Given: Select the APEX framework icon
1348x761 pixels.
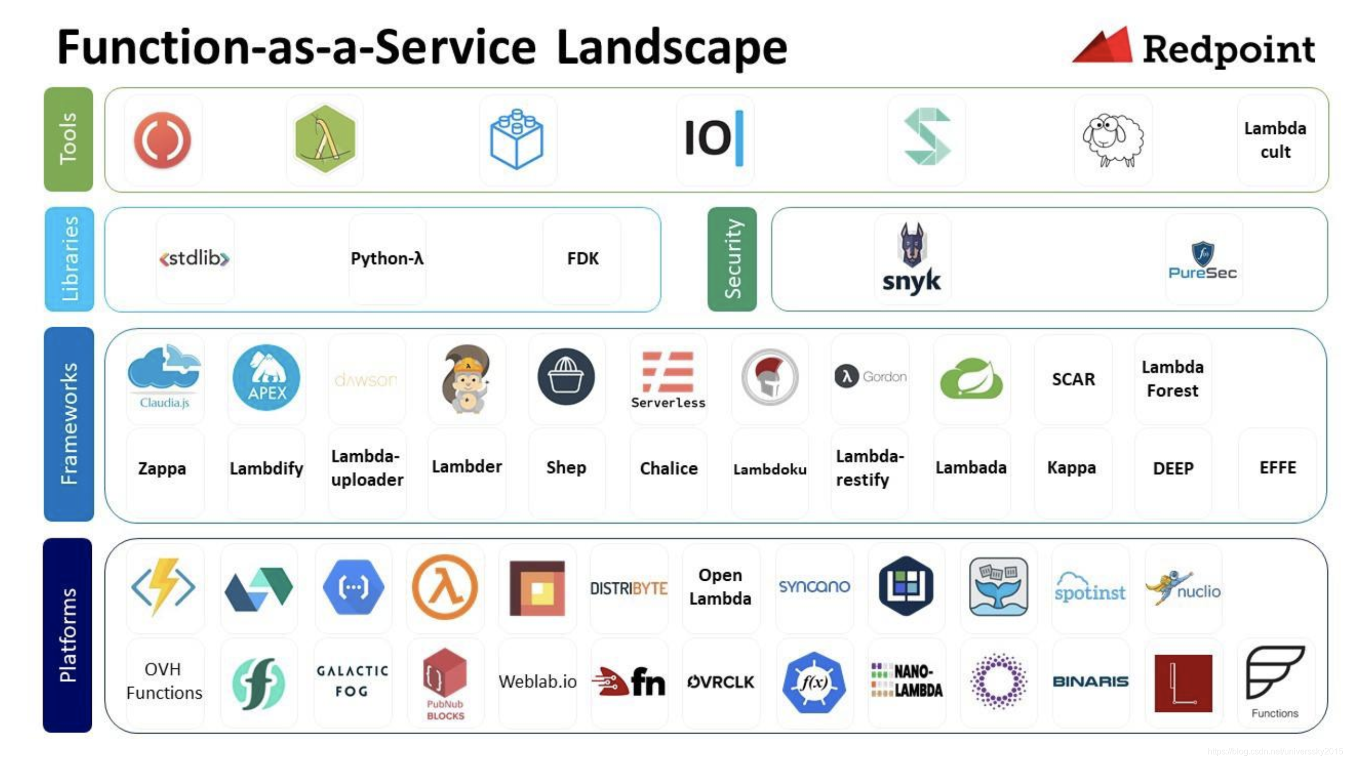Looking at the screenshot, I should [267, 377].
